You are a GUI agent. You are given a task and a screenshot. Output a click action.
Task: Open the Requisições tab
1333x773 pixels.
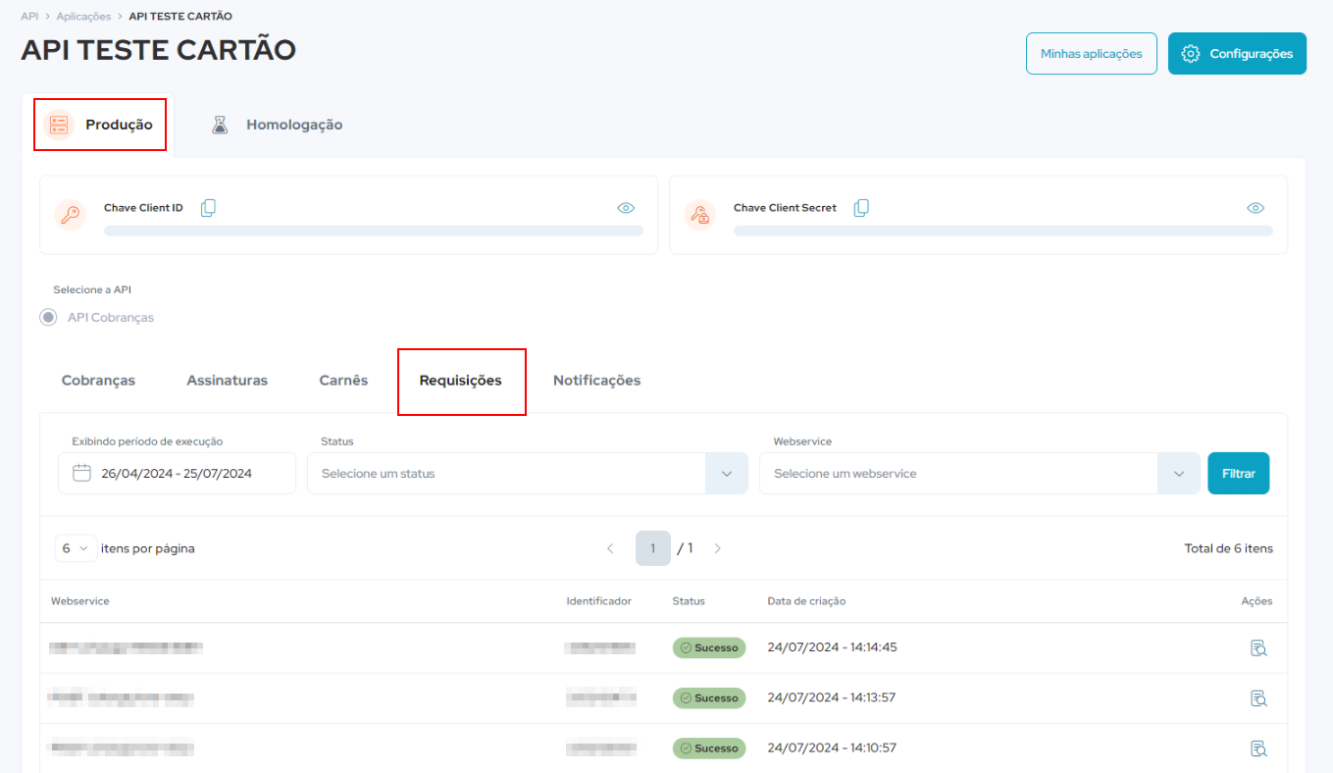tap(461, 381)
